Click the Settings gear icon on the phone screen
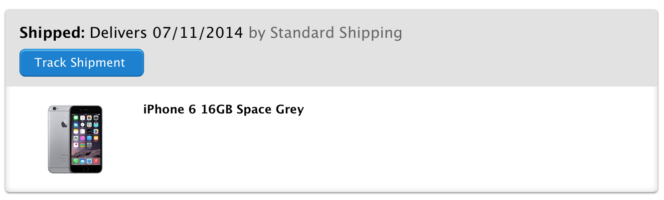Screen dimensions: 664x200 [x=89, y=145]
